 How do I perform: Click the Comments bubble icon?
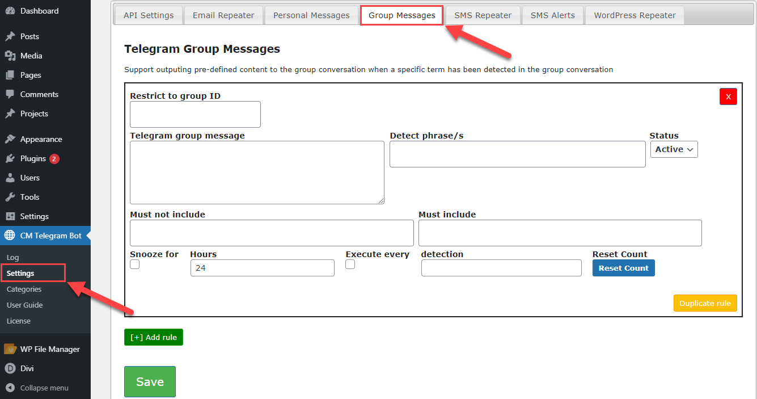(x=10, y=94)
